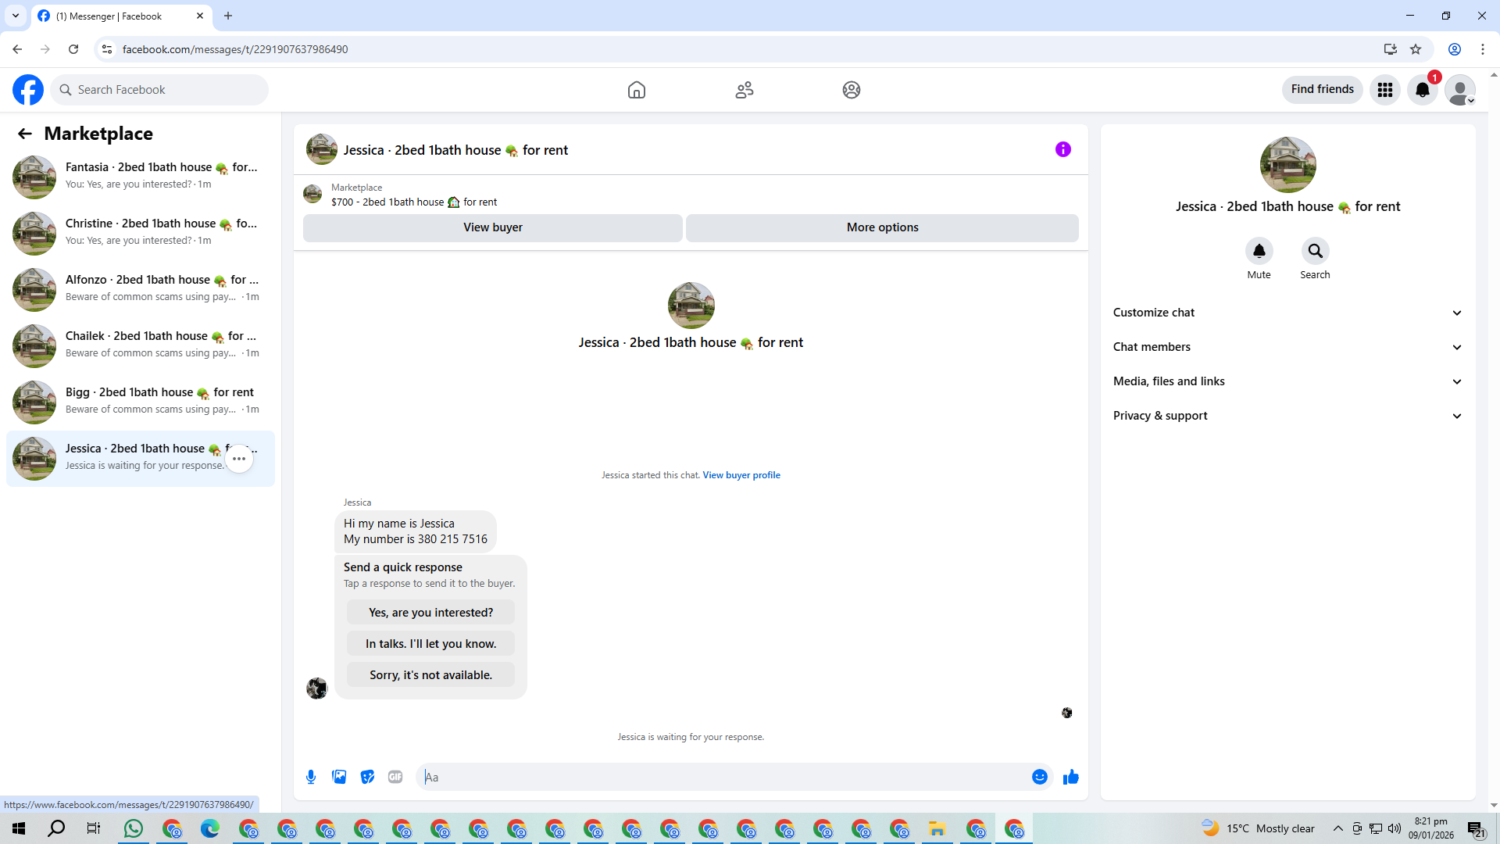Open the GIF picker
Screen dimensions: 1500x844
(x=395, y=777)
